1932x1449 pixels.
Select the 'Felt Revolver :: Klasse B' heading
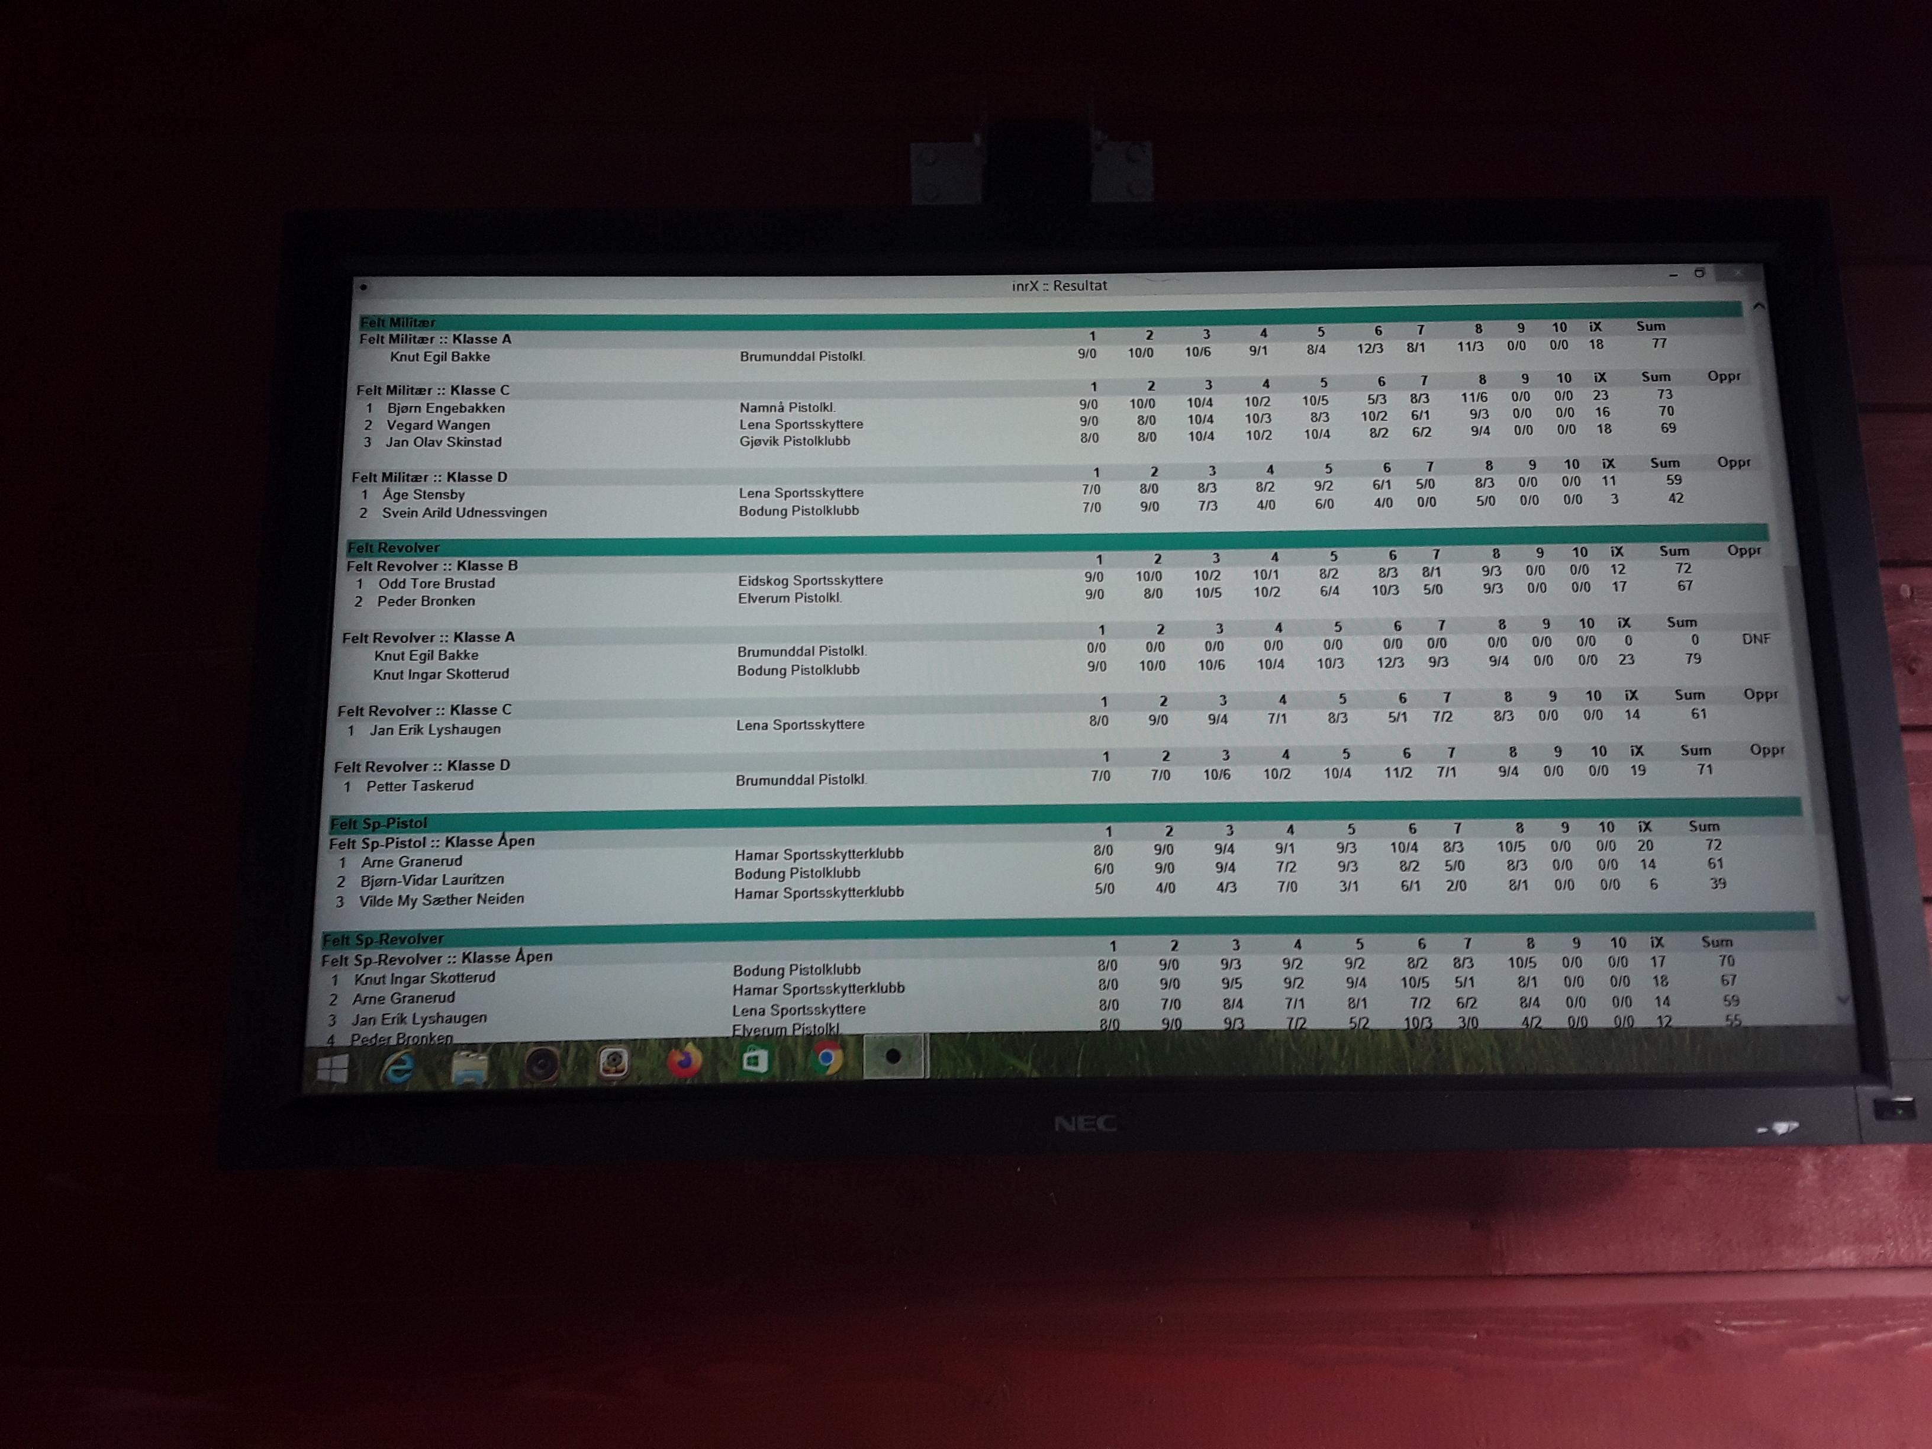(432, 566)
